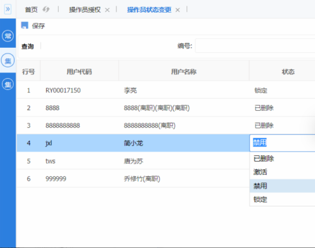This screenshot has width=315, height=248.
Task: Click row number 6 cell
Action: point(28,179)
